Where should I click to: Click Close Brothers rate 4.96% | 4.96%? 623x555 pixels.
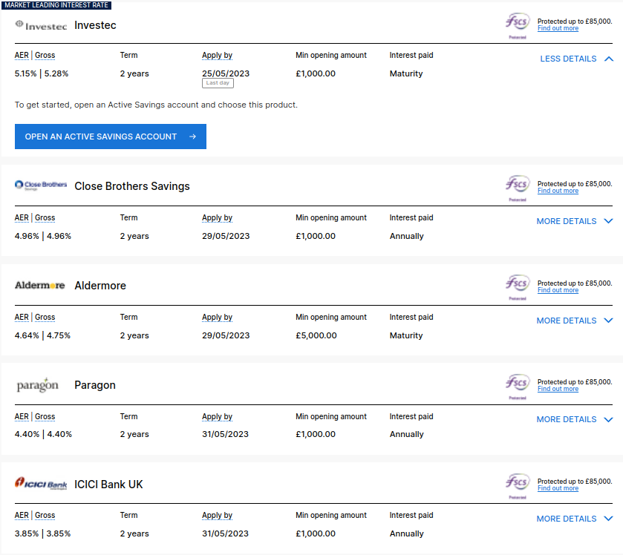coord(43,236)
